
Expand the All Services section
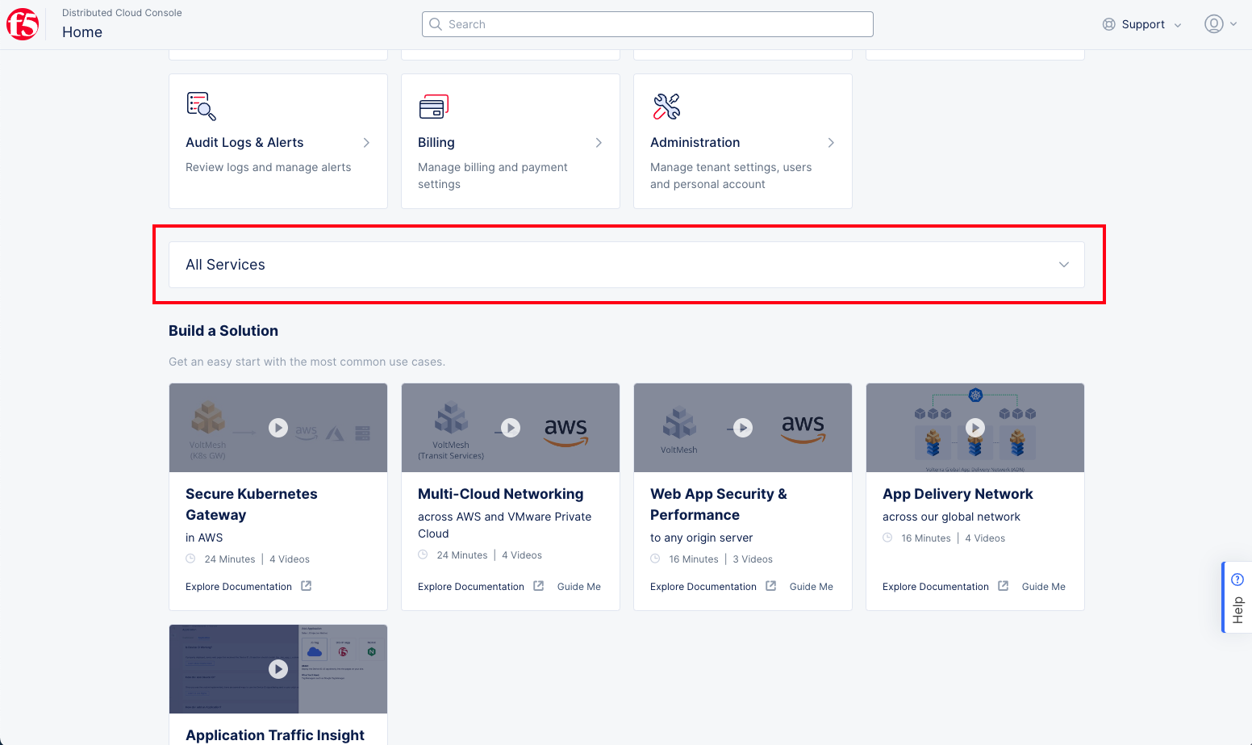click(x=1063, y=264)
